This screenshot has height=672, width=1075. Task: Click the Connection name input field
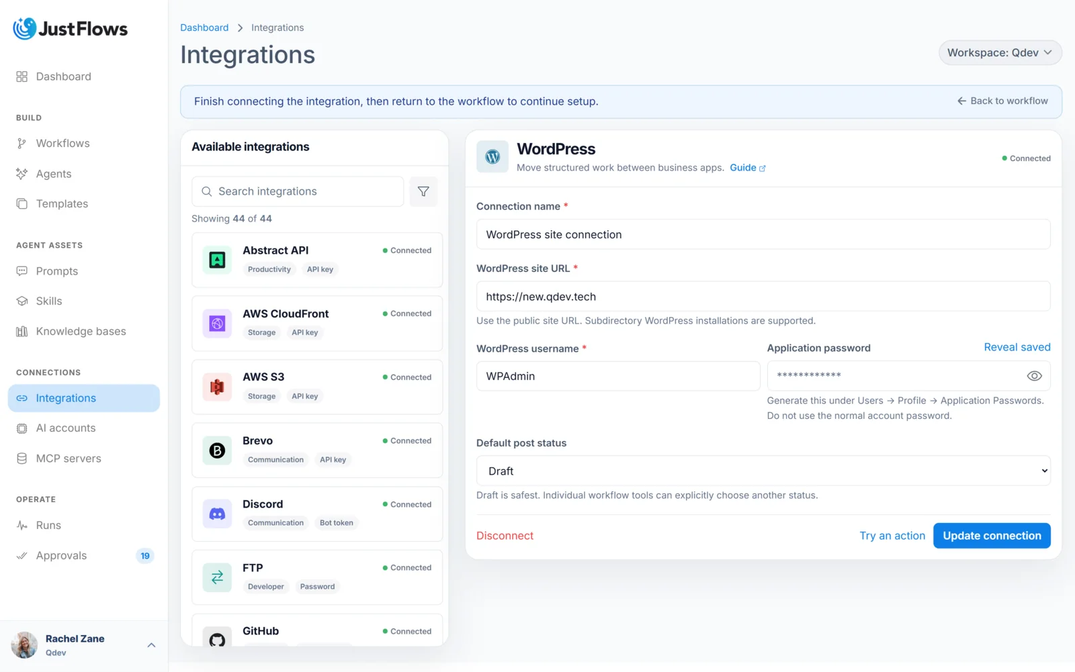pos(763,234)
